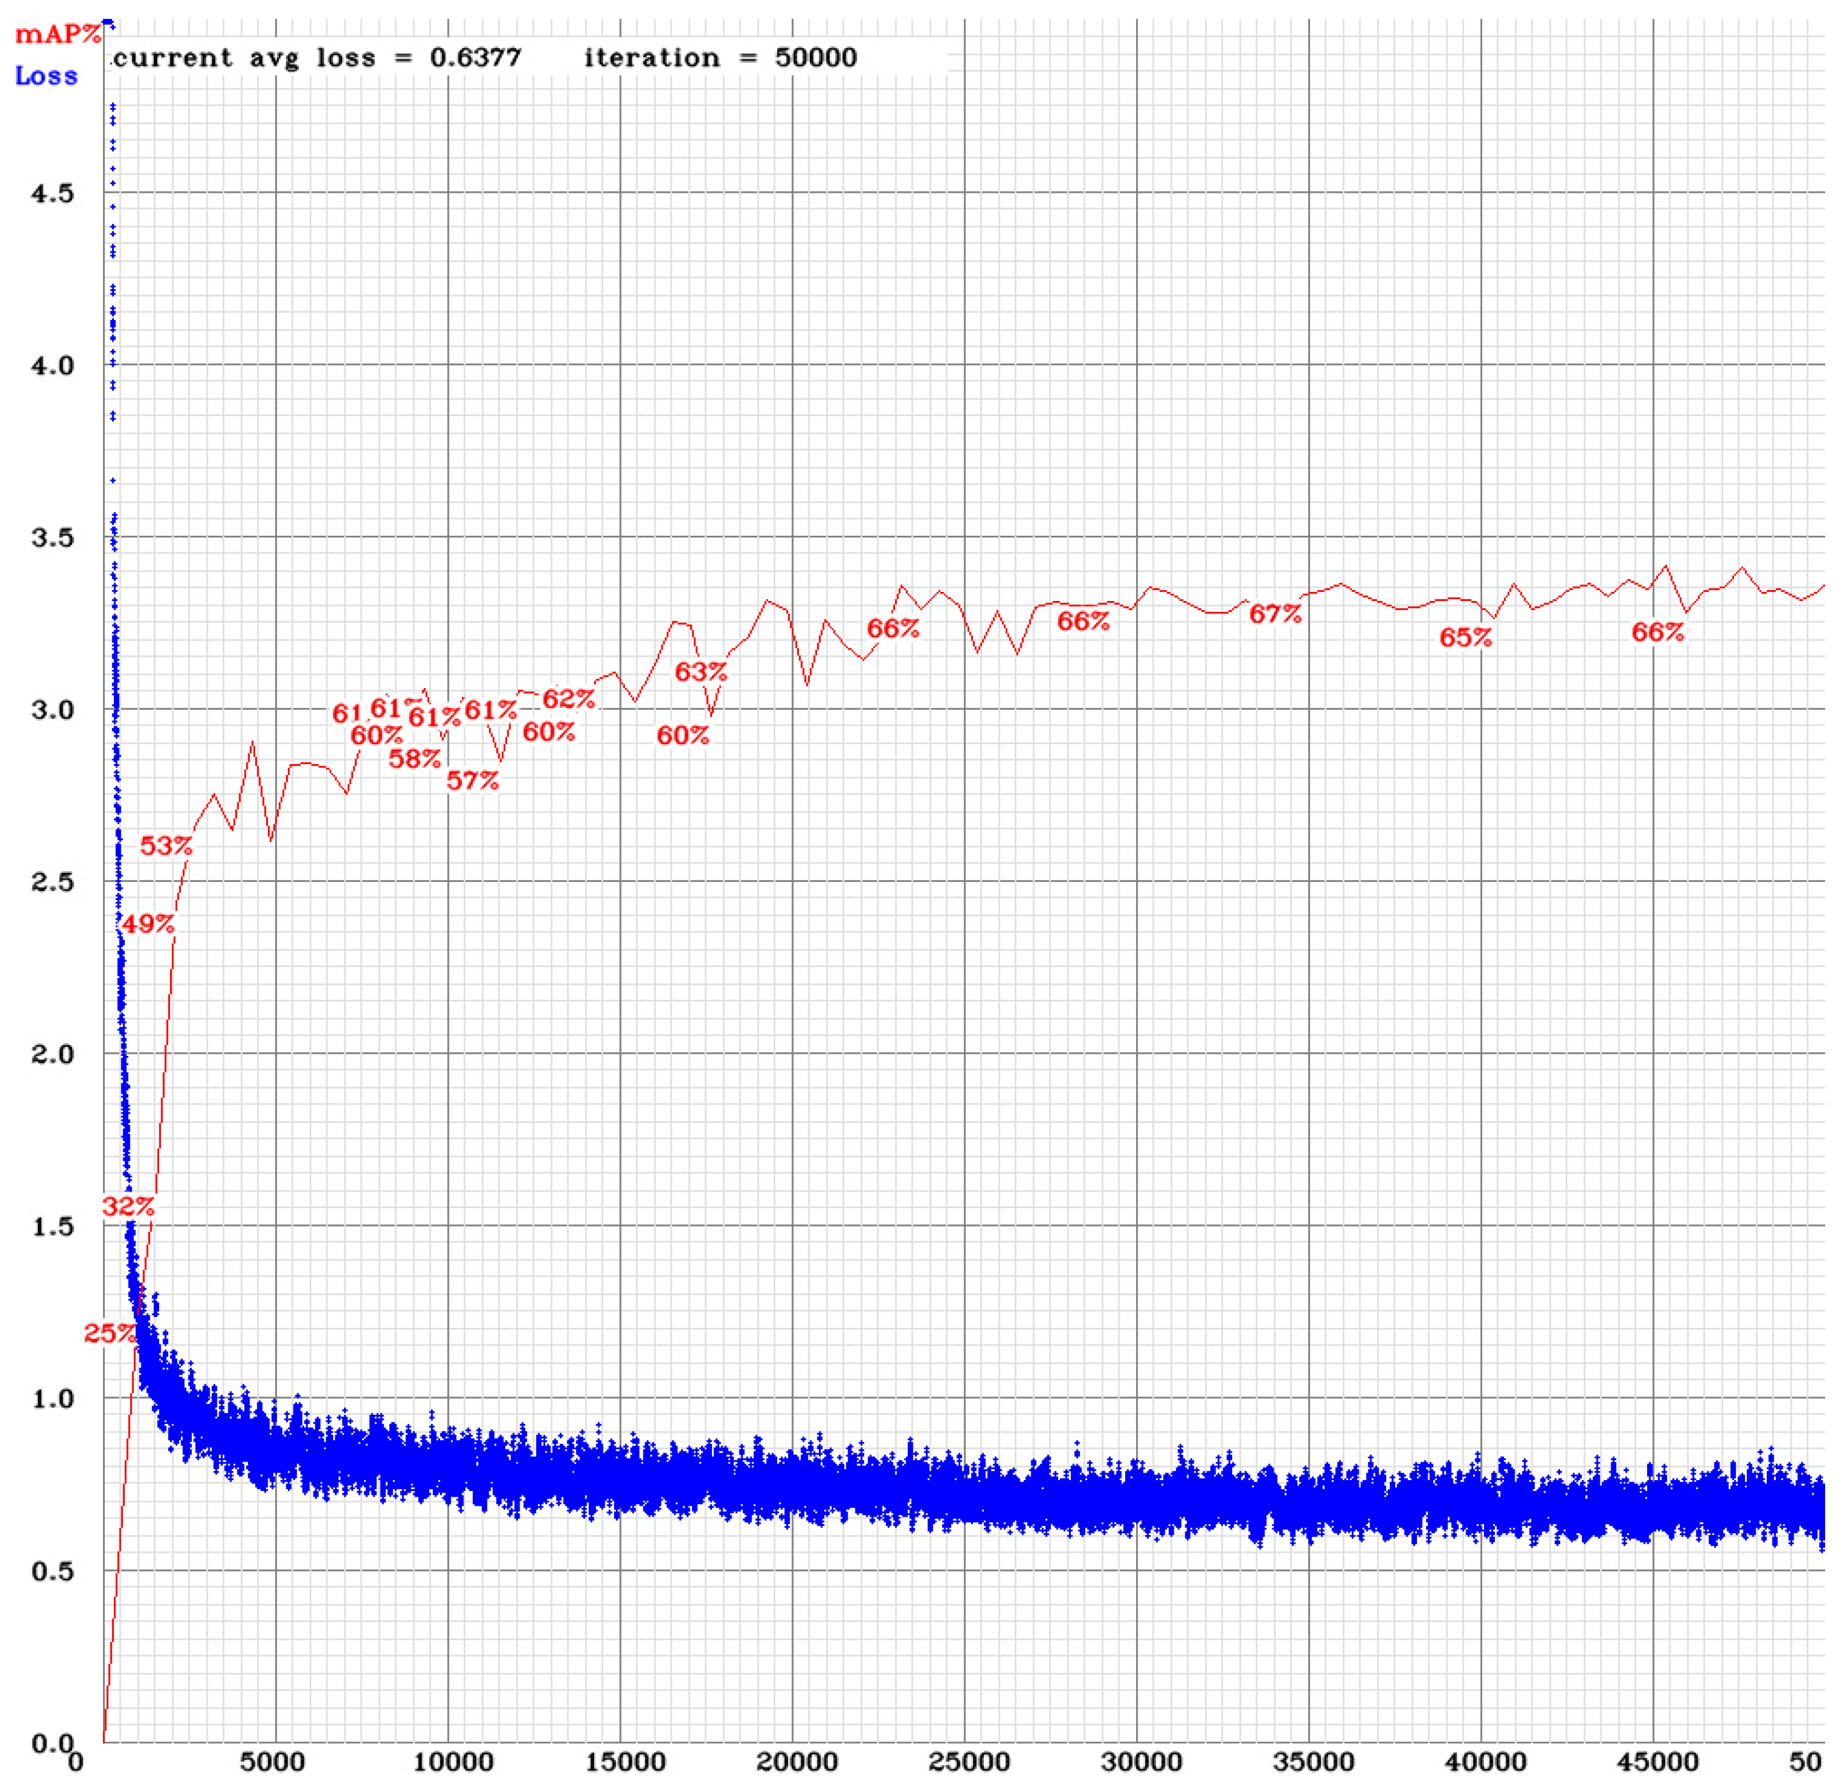Click the red mAP% legend label

click(57, 35)
